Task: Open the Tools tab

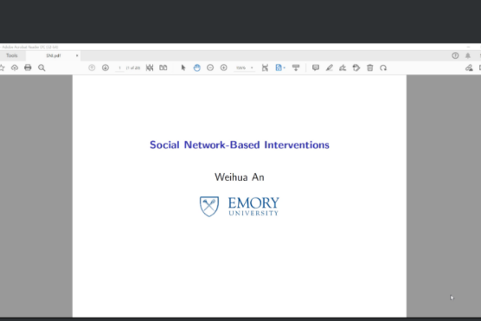Action: (12, 55)
